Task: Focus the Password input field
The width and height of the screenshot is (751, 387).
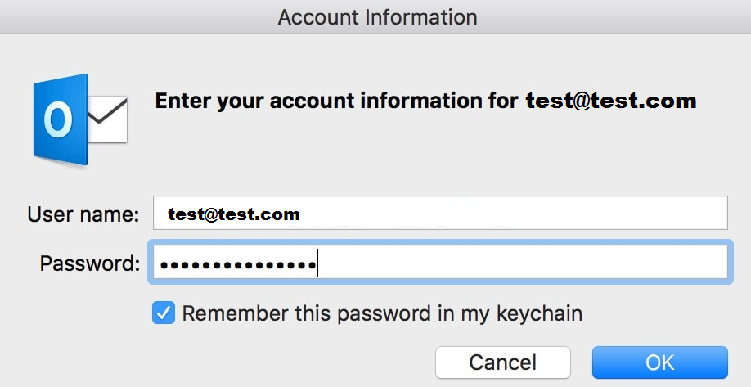Action: [440, 262]
